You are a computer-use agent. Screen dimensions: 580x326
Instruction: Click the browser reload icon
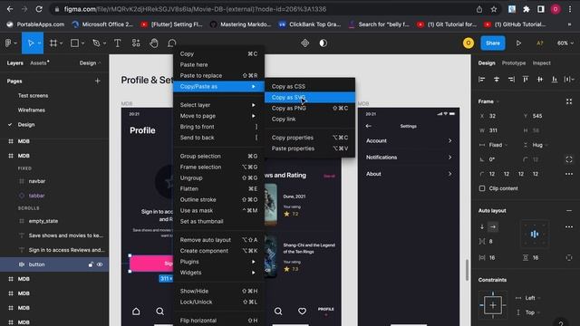click(x=39, y=9)
